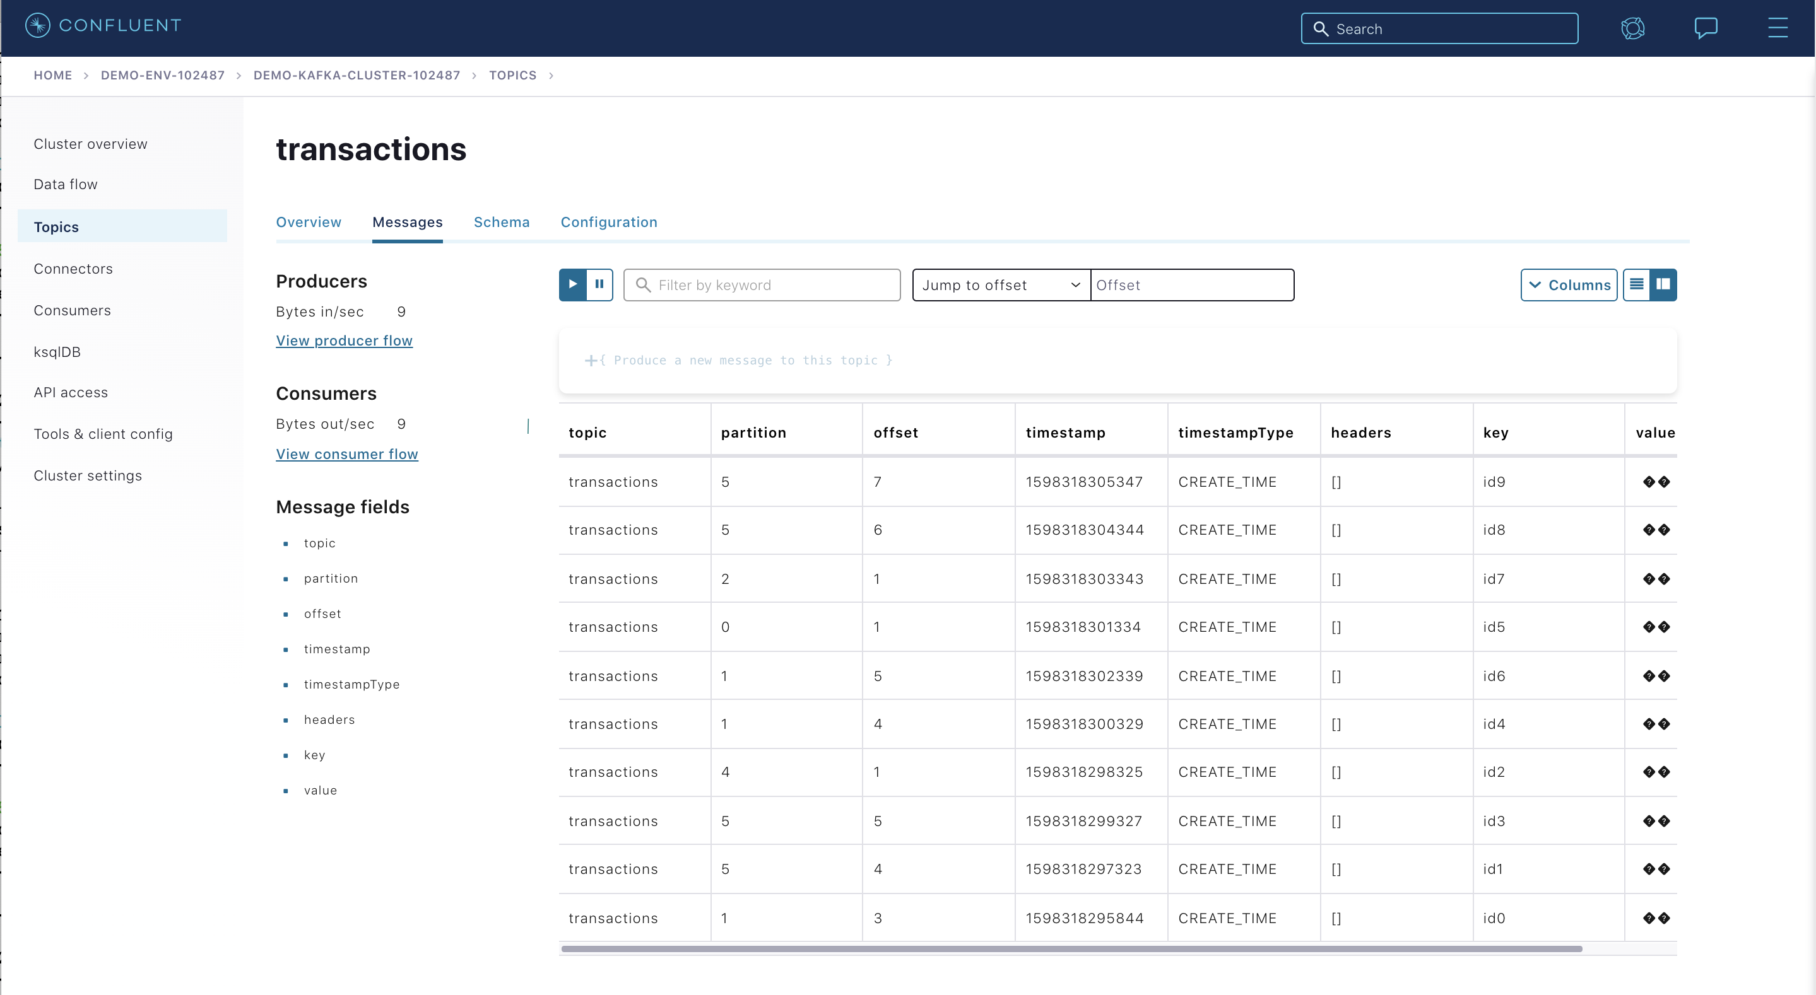Switch to card split view icon
This screenshot has width=1816, height=995.
pyautogui.click(x=1663, y=284)
